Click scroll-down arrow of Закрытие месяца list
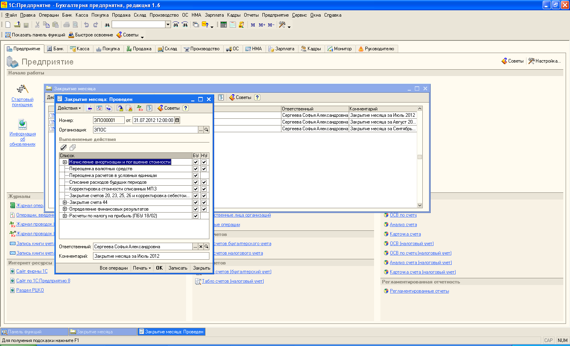 point(420,205)
